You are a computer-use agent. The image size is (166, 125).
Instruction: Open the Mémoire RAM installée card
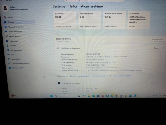click(x=115, y=20)
